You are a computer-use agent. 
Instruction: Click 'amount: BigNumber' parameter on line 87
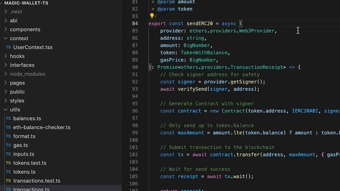[185, 46]
